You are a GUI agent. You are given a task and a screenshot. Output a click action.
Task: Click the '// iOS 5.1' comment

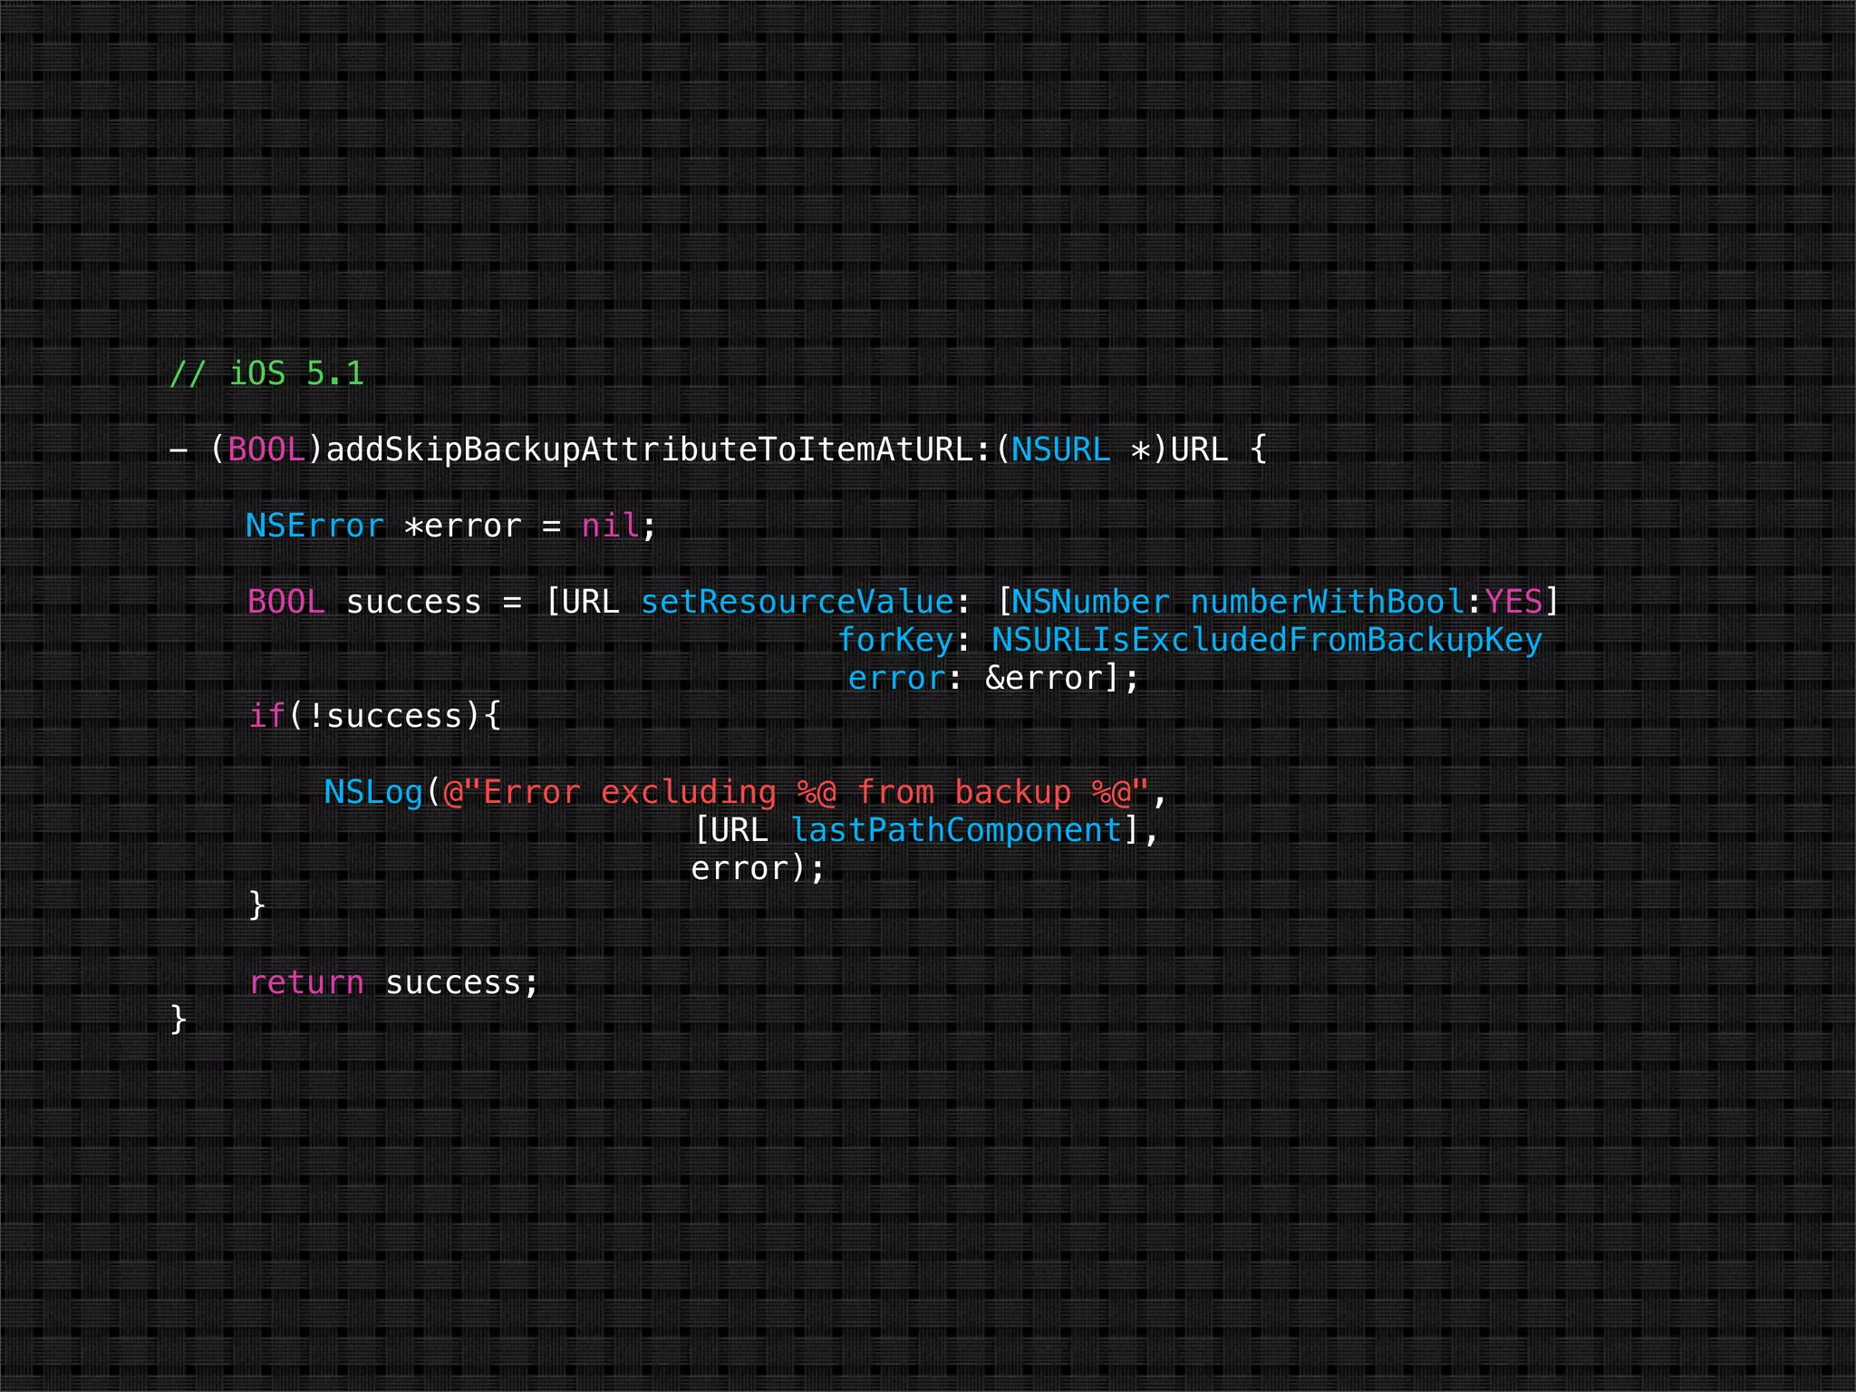[266, 373]
